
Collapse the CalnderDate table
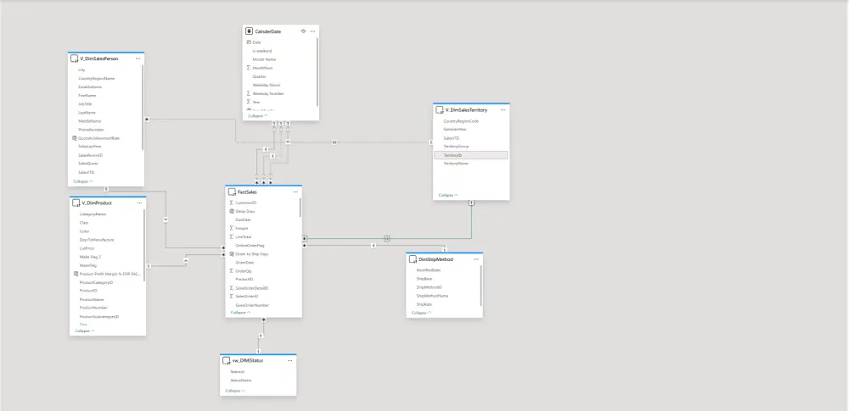point(258,116)
